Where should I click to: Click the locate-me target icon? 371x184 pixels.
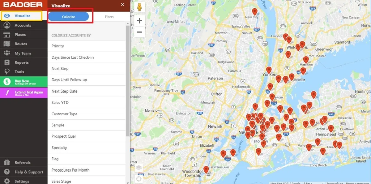139,179
